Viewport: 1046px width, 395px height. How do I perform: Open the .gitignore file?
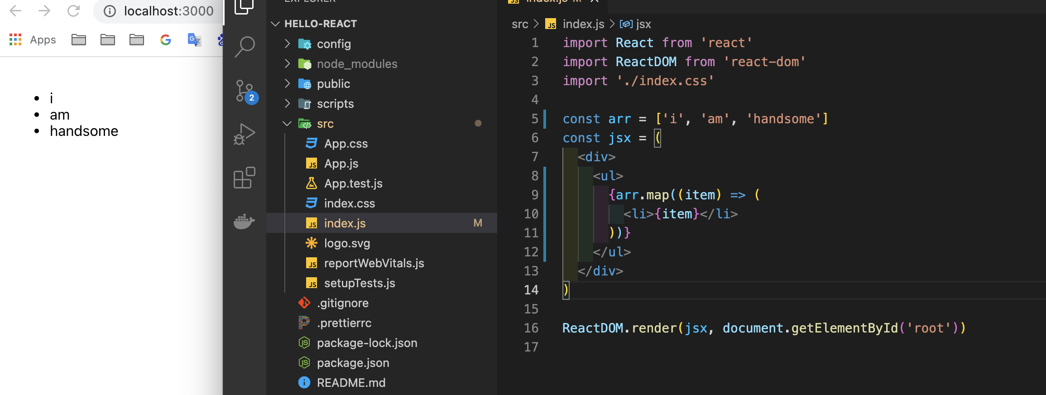coord(381,303)
